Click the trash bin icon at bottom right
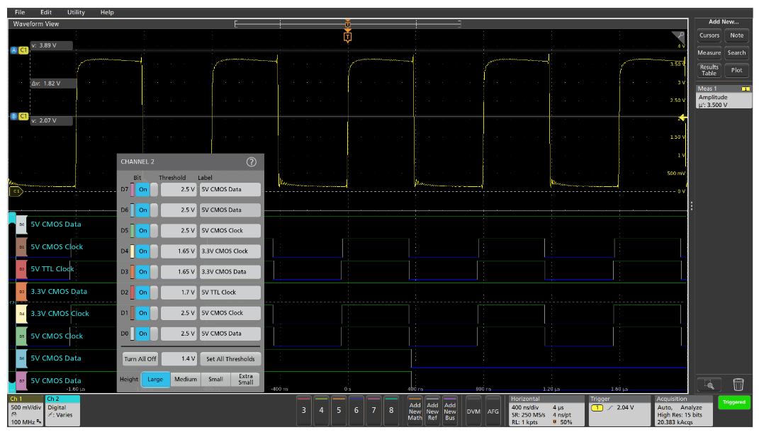The width and height of the screenshot is (759, 432). (x=738, y=384)
